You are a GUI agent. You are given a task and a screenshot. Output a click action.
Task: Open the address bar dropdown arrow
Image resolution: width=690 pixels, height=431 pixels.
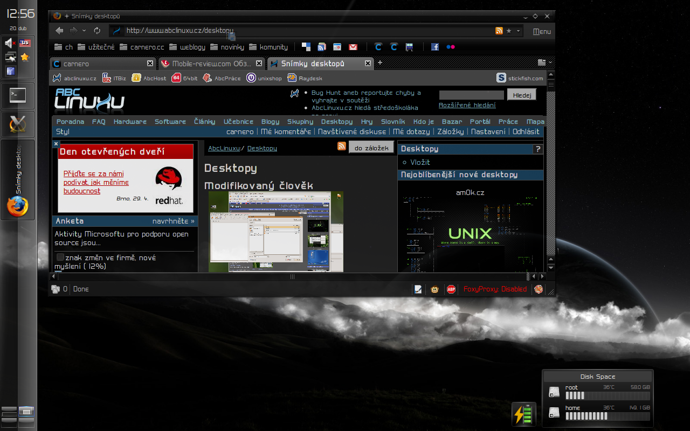(519, 31)
